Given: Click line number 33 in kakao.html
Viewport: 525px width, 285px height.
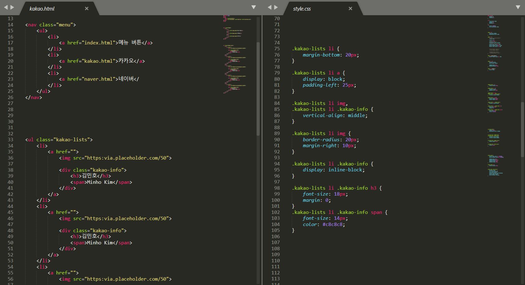Looking at the screenshot, I should pos(11,140).
